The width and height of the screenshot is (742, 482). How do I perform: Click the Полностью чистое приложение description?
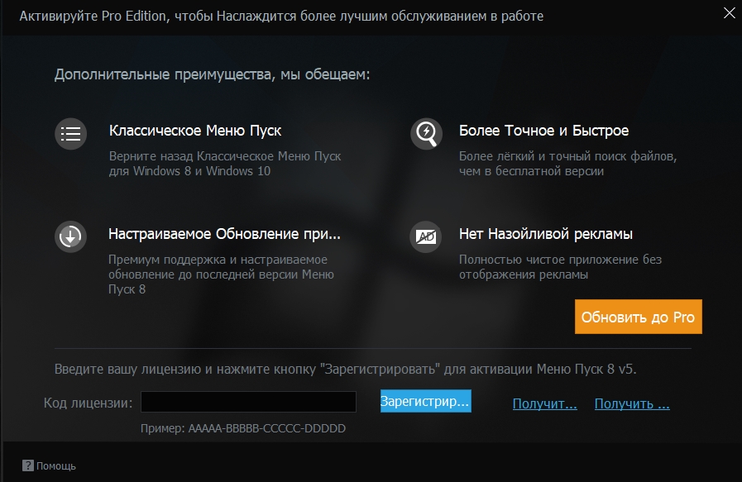point(560,267)
